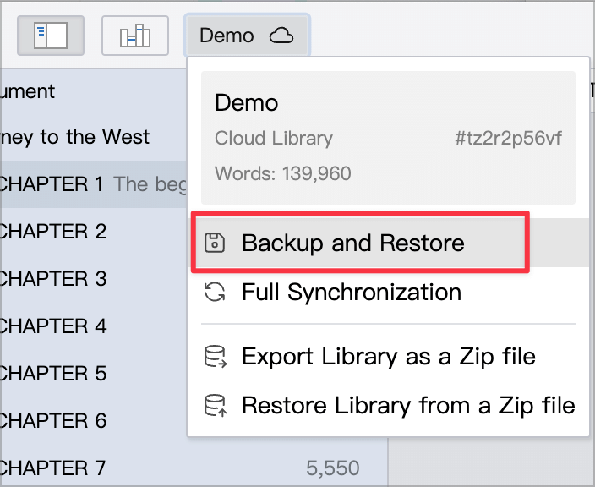Open the Demo library dropdown
The height and width of the screenshot is (487, 595).
click(x=247, y=36)
